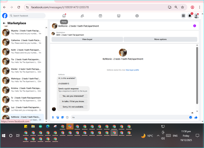The width and height of the screenshot is (204, 148).
Task: Bookmark this page with the star
Action: (x=182, y=7)
